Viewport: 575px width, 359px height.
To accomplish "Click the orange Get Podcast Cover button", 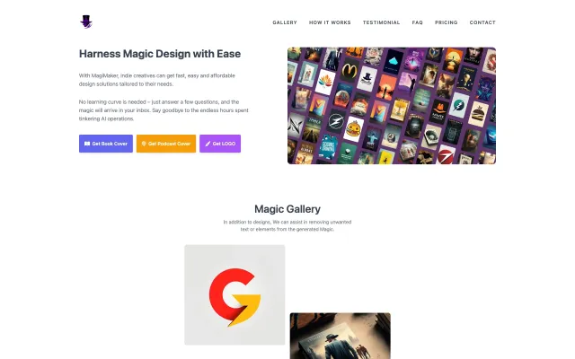I will pyautogui.click(x=166, y=144).
